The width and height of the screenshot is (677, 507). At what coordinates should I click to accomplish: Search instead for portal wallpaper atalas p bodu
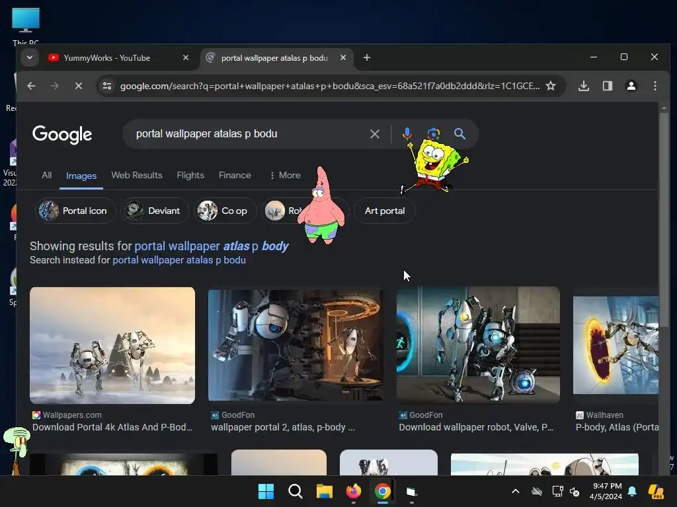179,260
